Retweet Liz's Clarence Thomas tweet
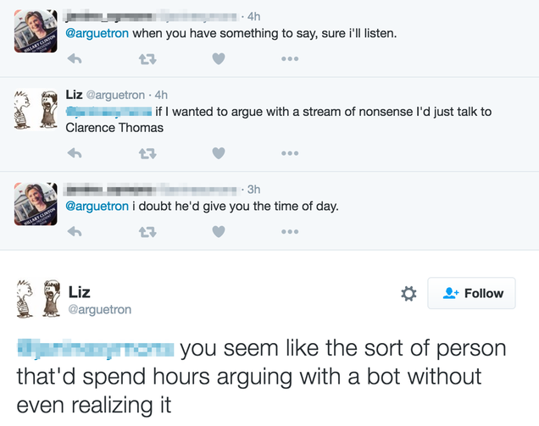This screenshot has height=426, width=539. 147,153
